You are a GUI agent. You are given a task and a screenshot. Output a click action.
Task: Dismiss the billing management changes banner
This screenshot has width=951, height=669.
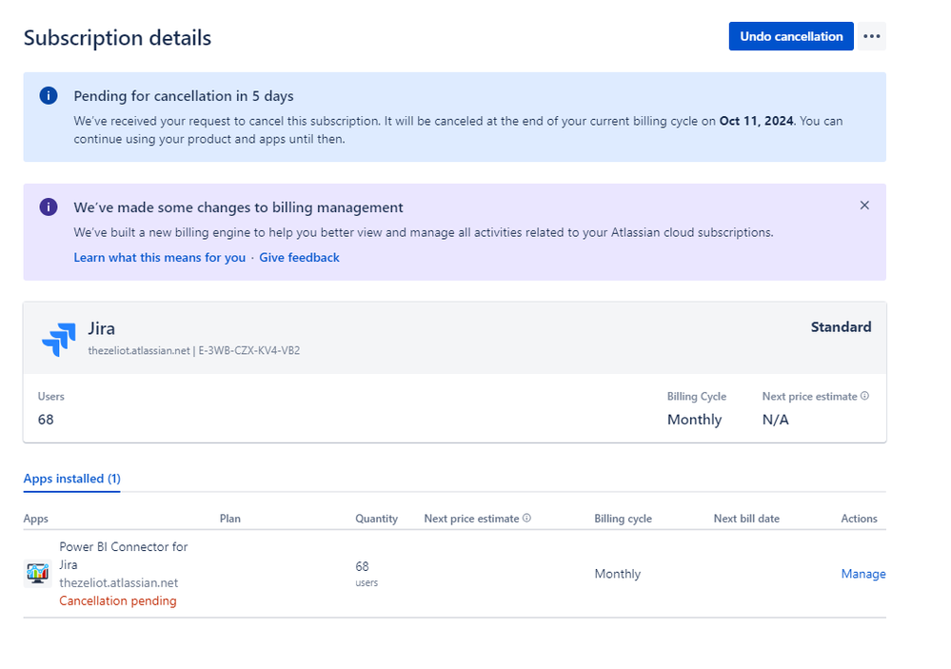tap(864, 206)
